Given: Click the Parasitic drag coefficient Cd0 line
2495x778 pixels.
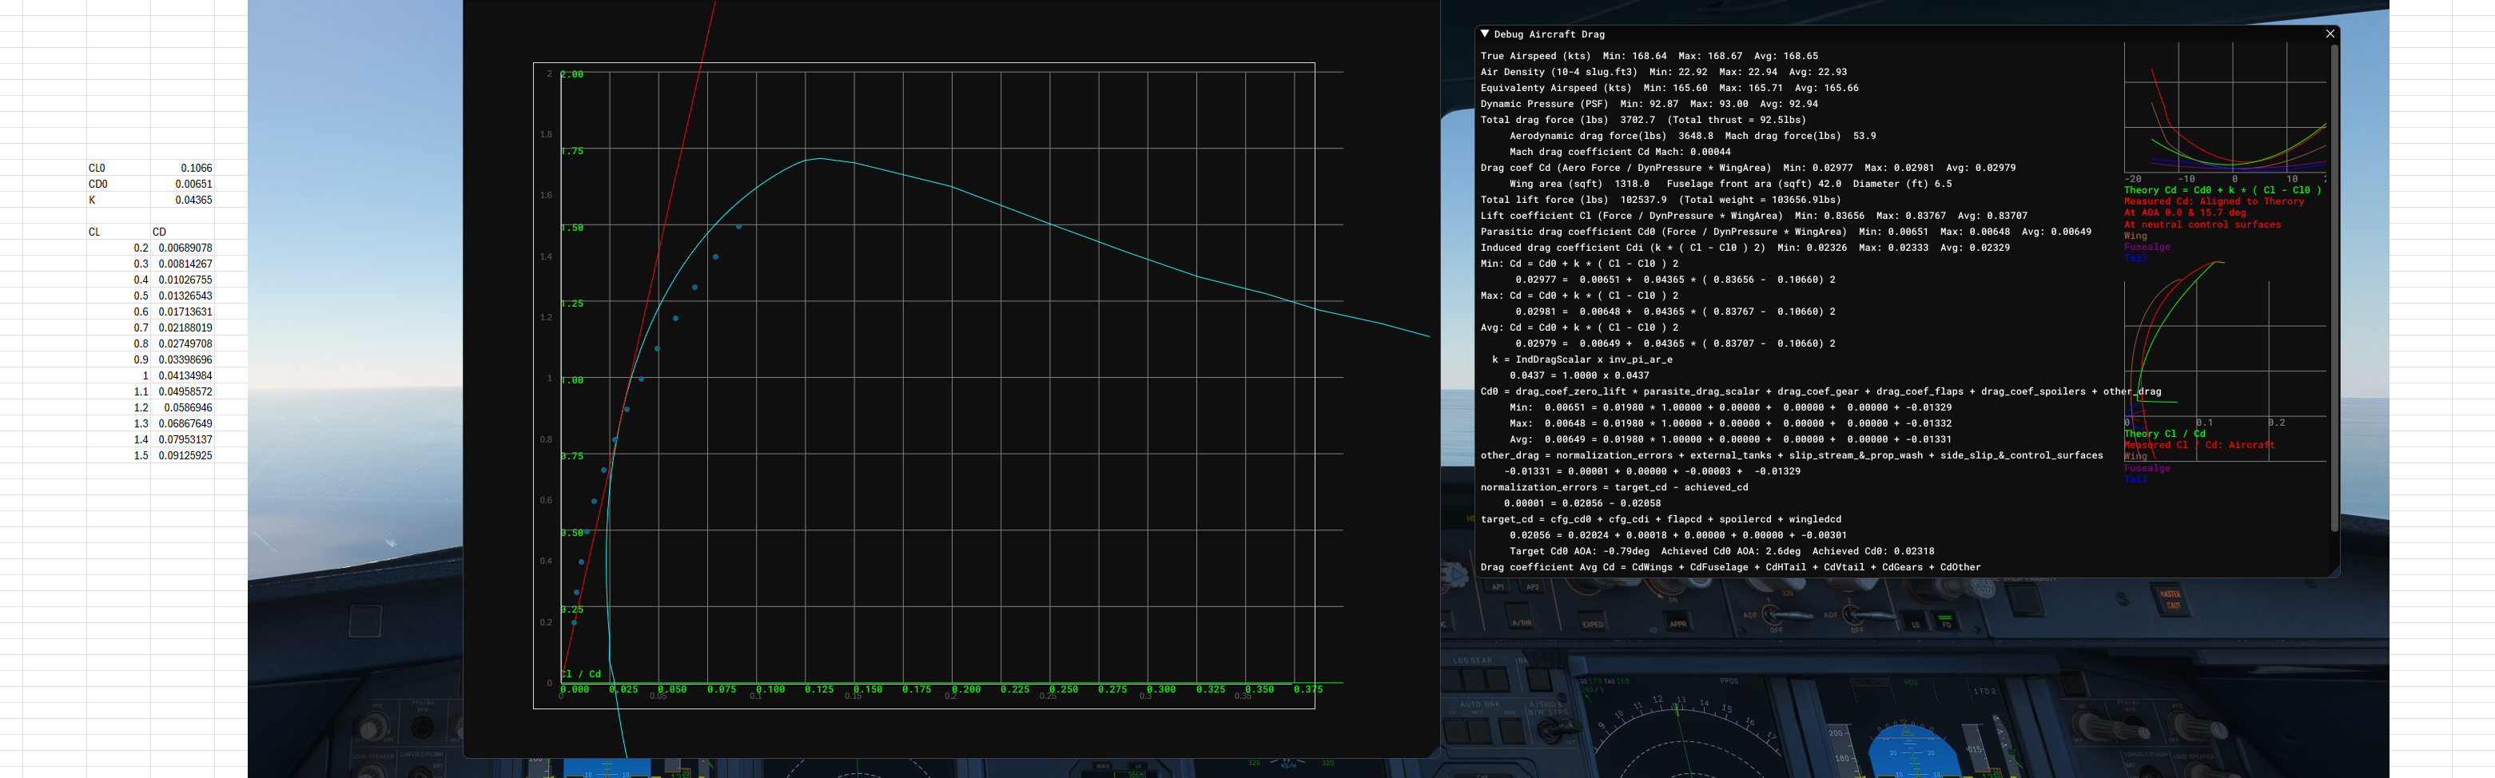Looking at the screenshot, I should 1785,232.
